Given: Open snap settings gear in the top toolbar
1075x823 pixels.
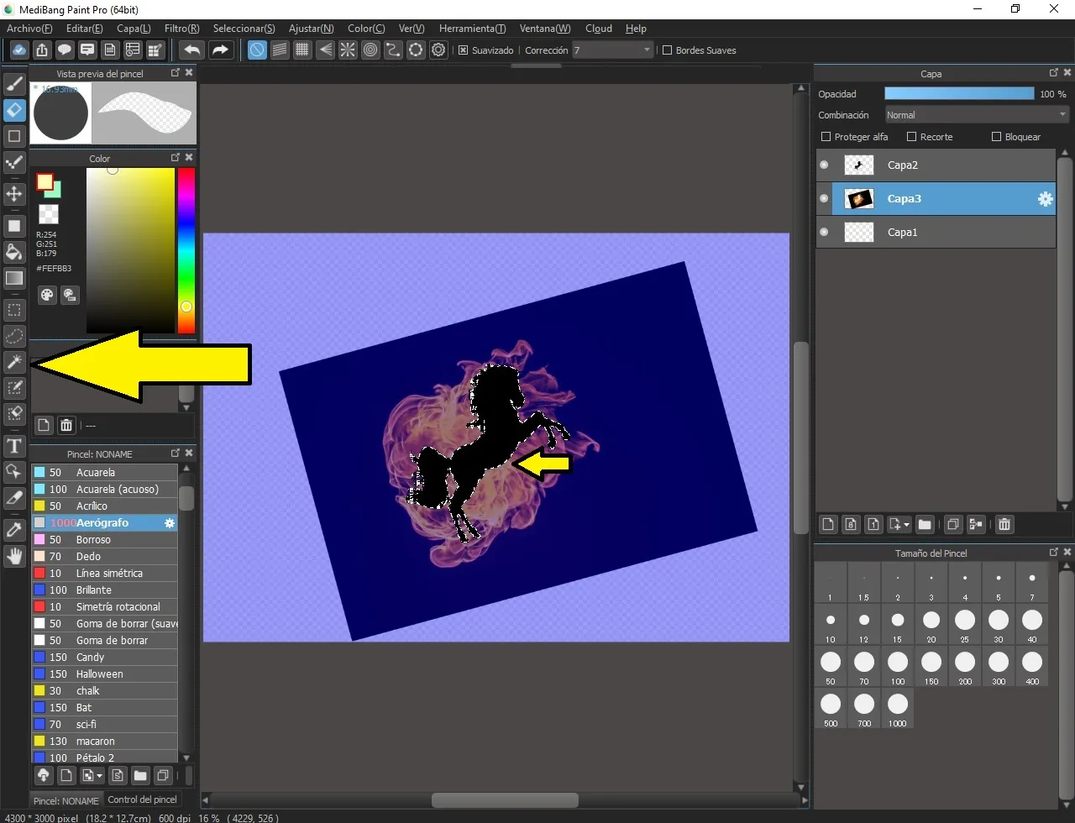Looking at the screenshot, I should pyautogui.click(x=438, y=50).
